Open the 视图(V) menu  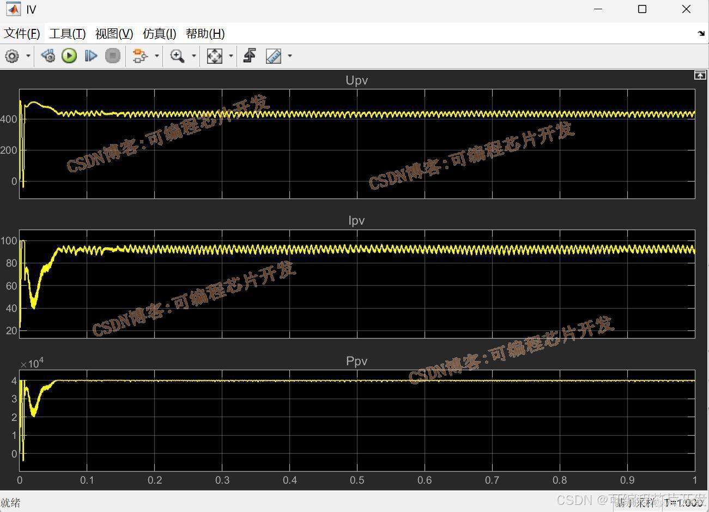pyautogui.click(x=114, y=34)
